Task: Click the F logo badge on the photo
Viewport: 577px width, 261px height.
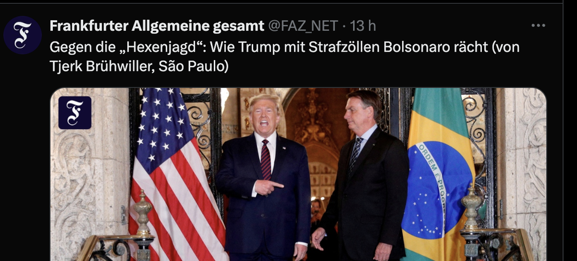Action: point(75,112)
